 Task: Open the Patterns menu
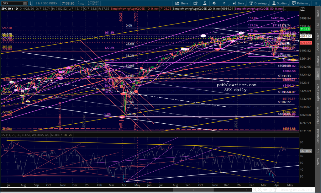point(300,3)
